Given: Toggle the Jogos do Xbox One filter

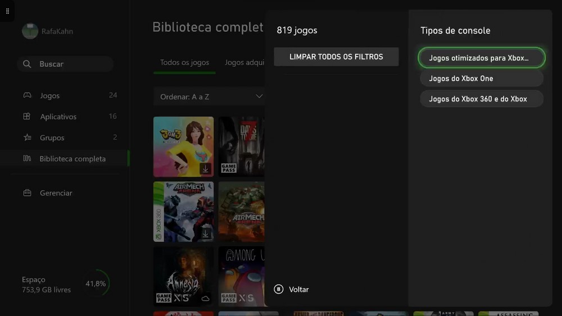Looking at the screenshot, I should 481,79.
